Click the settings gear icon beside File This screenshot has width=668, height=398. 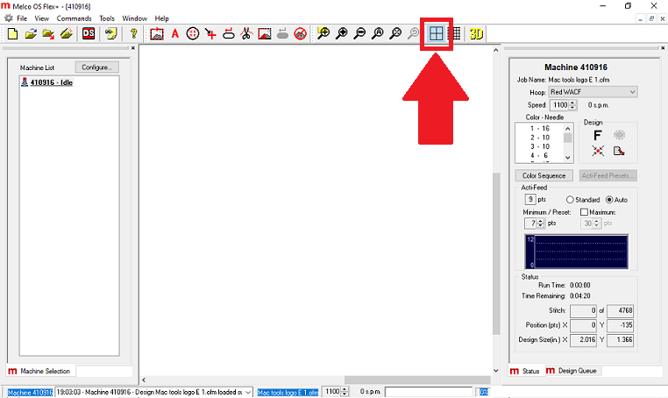tap(9, 18)
